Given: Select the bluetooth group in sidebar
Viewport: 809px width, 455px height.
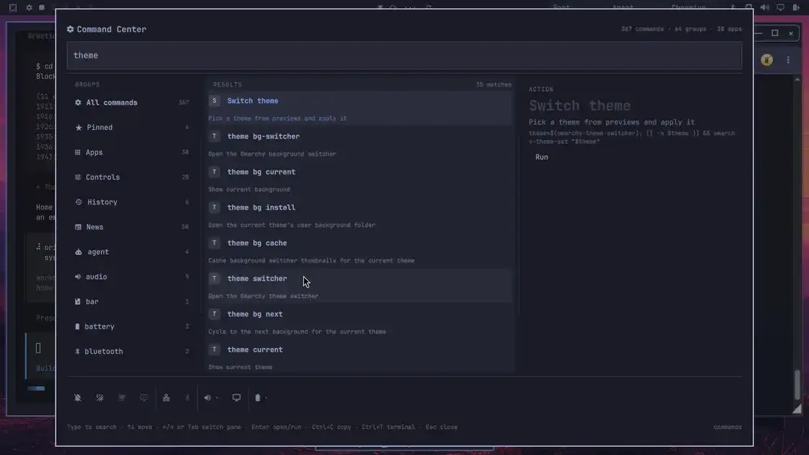Looking at the screenshot, I should (x=132, y=351).
